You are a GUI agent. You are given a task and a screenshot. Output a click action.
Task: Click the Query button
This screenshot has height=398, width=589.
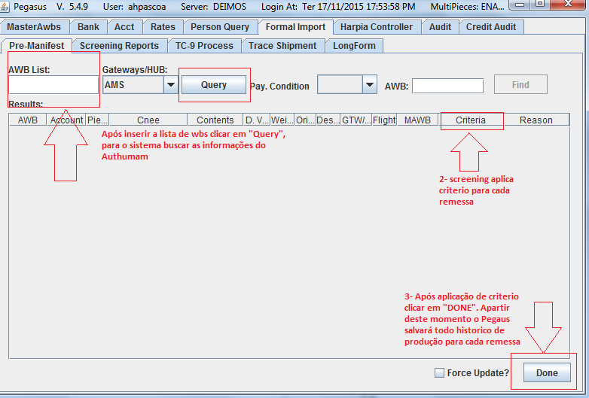point(214,85)
